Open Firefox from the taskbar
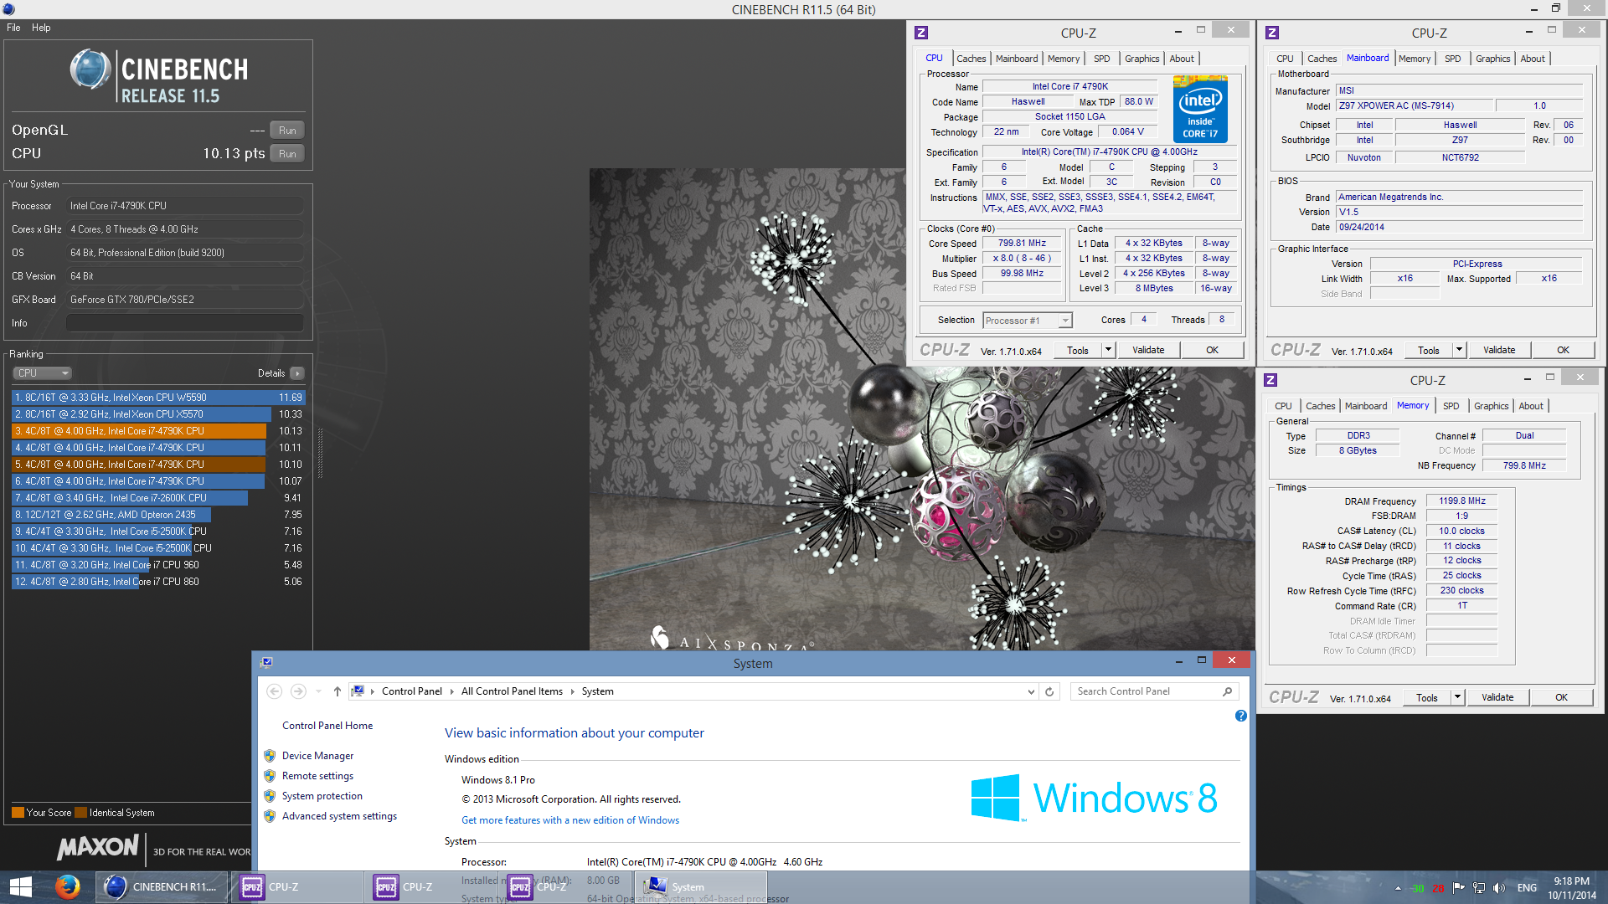The image size is (1608, 904). [67, 887]
